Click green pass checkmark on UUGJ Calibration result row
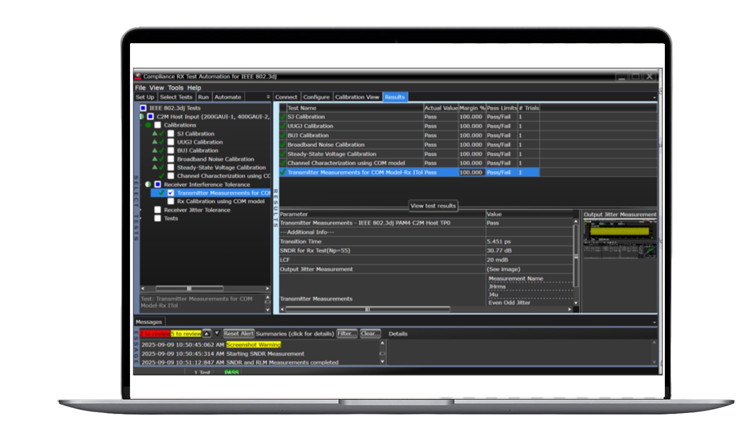 (283, 126)
